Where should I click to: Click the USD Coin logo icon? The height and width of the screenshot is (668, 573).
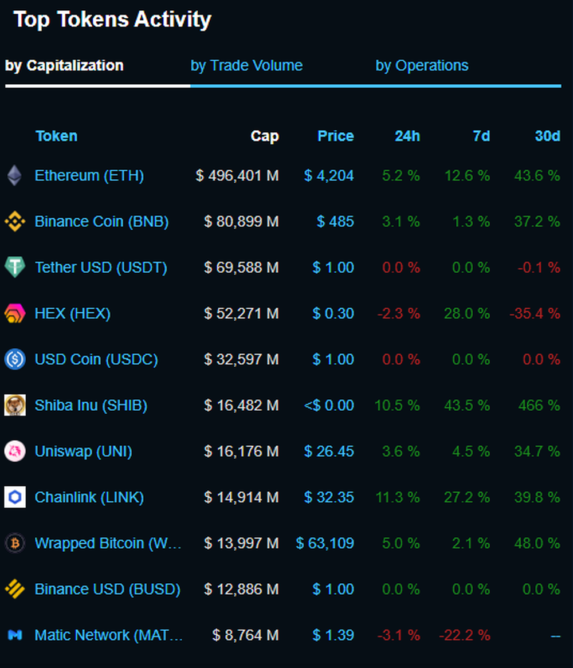pyautogui.click(x=15, y=359)
